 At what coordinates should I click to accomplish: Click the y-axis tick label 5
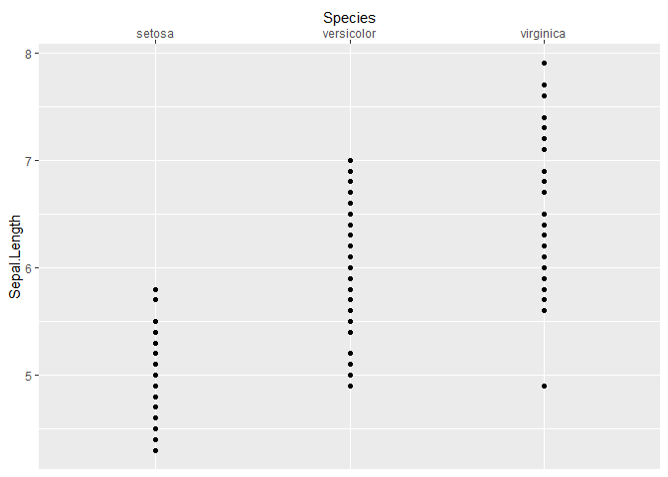coord(29,376)
